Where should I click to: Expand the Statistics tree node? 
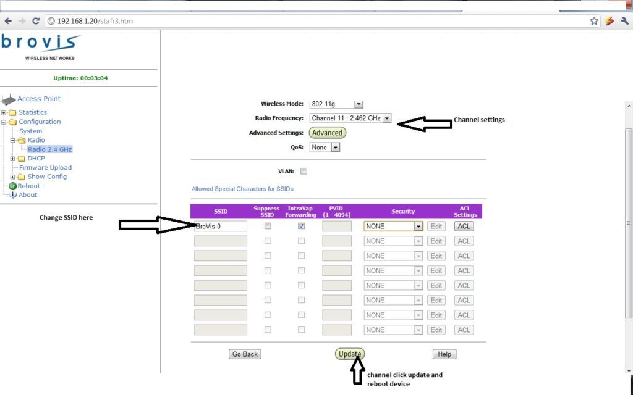coord(4,112)
